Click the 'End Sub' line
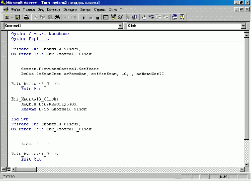 pos(20,119)
